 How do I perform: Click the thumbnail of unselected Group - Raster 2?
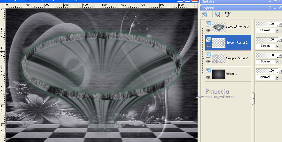(x=219, y=59)
